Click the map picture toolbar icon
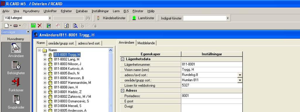The image size is (300, 112). (49, 26)
